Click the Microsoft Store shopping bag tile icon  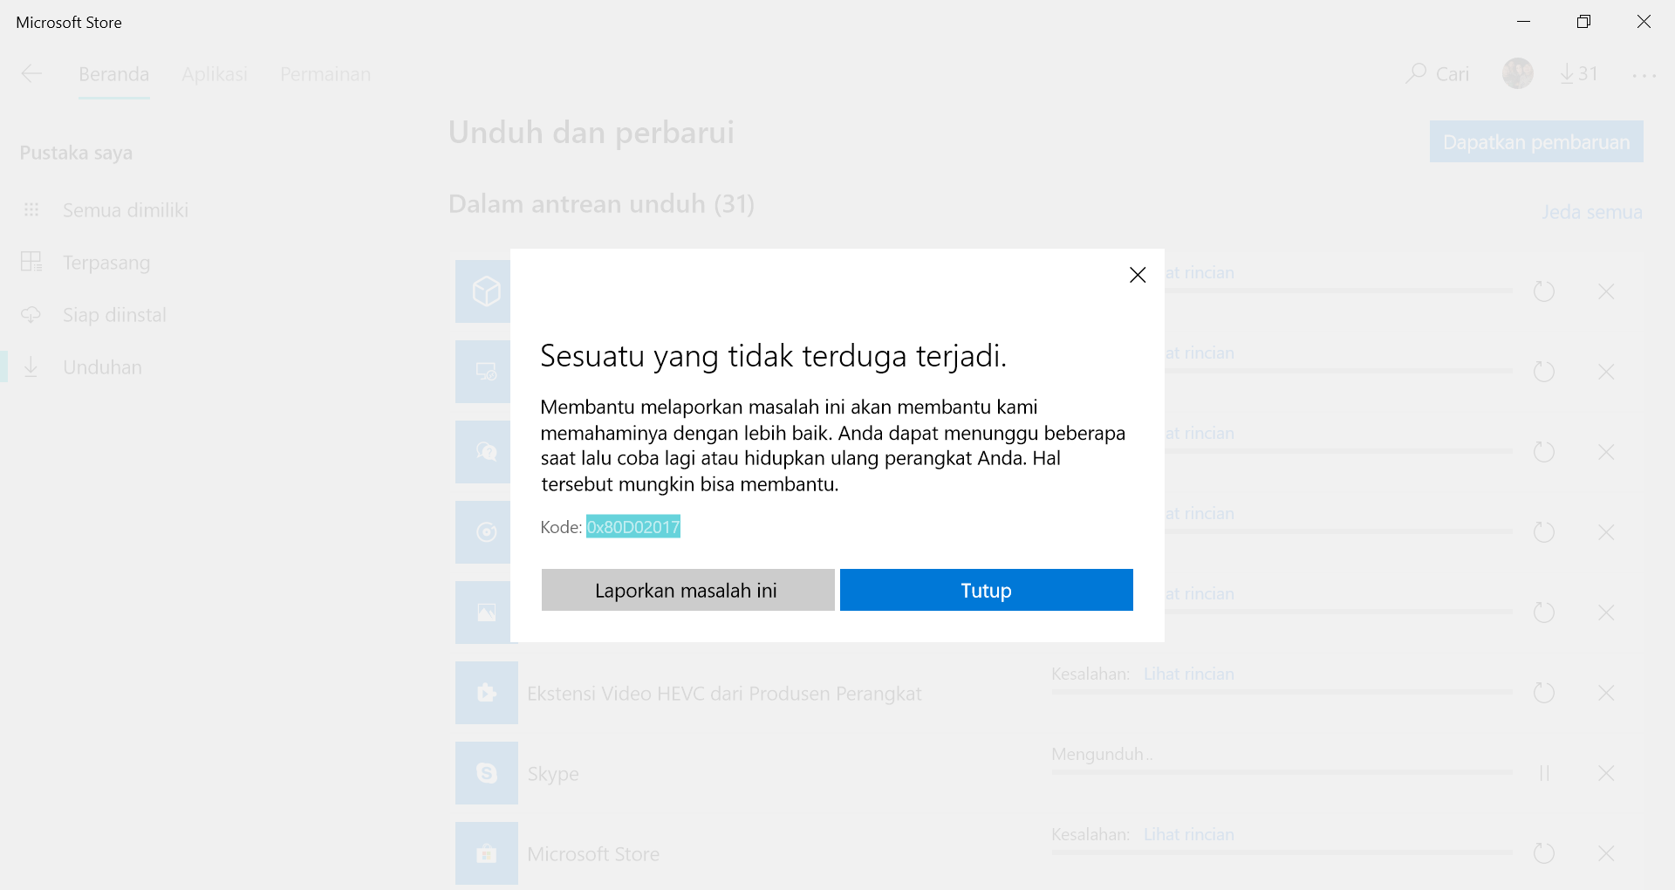pyautogui.click(x=487, y=853)
